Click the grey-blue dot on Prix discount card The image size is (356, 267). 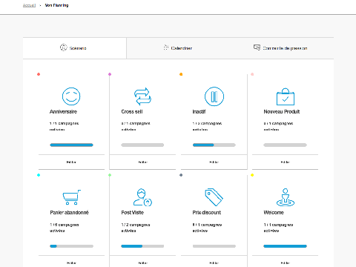pyautogui.click(x=181, y=175)
